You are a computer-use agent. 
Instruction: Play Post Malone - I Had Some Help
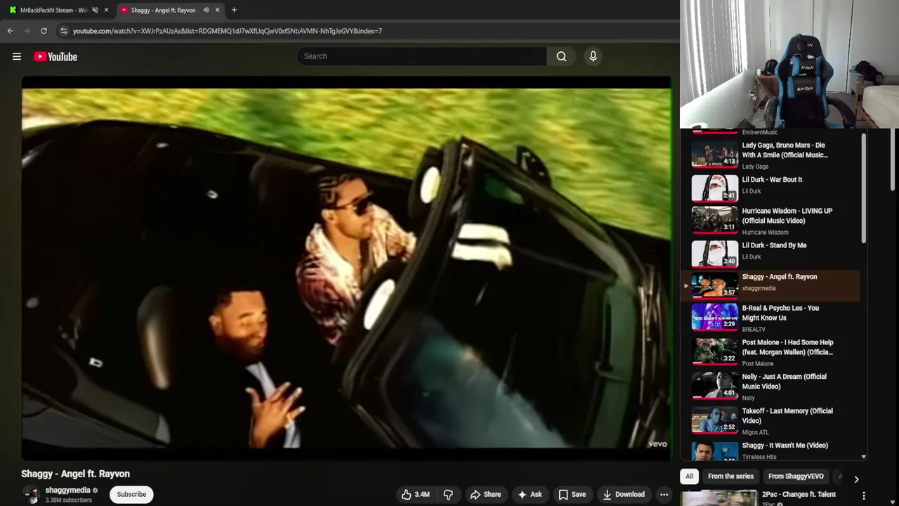pyautogui.click(x=771, y=352)
